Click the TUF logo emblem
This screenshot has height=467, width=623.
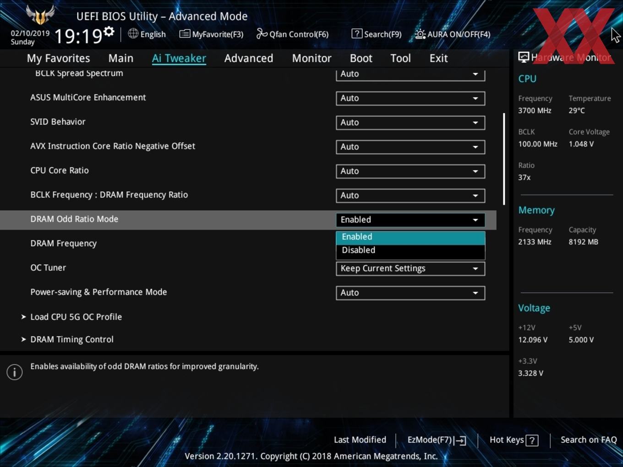[x=40, y=15]
